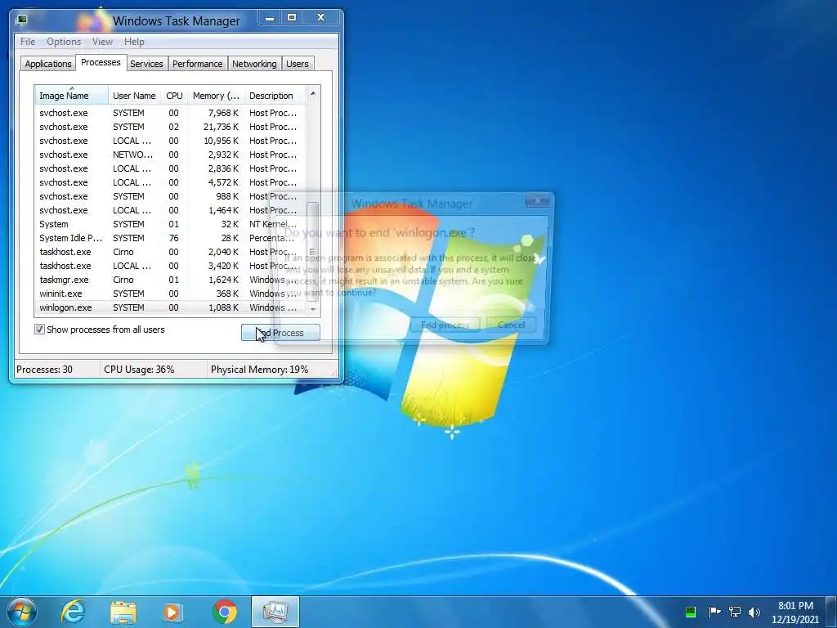
Task: Click the Physical Memory: 19% status entry
Action: pyautogui.click(x=272, y=370)
